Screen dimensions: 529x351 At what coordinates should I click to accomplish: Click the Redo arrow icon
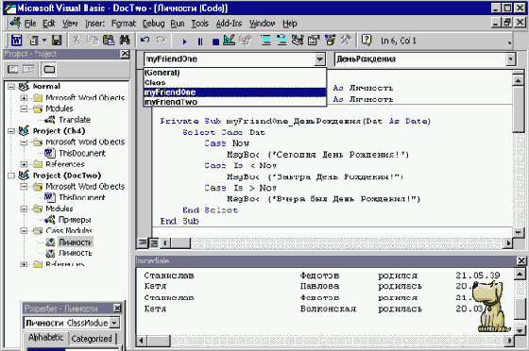click(162, 41)
